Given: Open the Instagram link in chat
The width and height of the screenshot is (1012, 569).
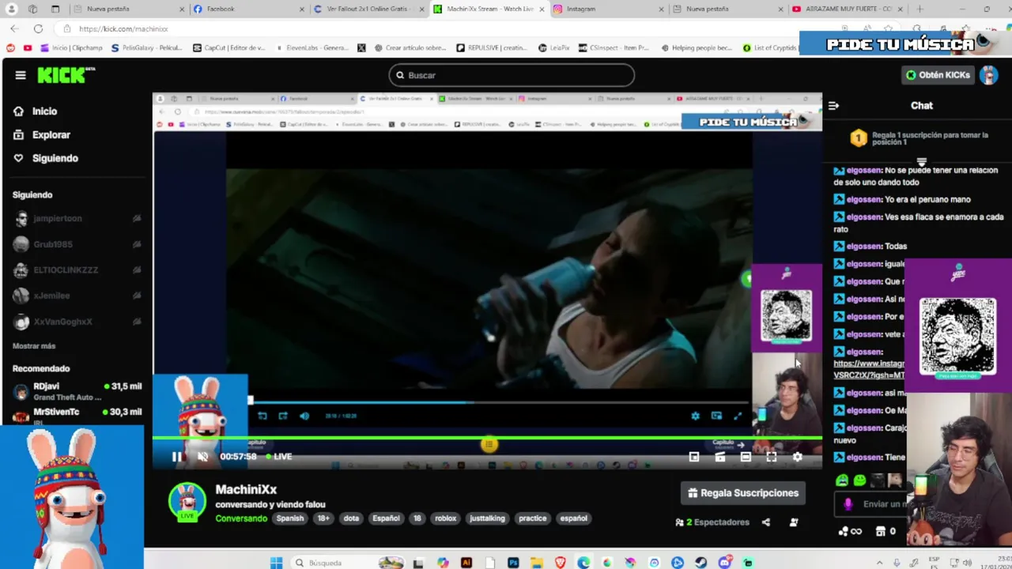Looking at the screenshot, I should click(868, 370).
